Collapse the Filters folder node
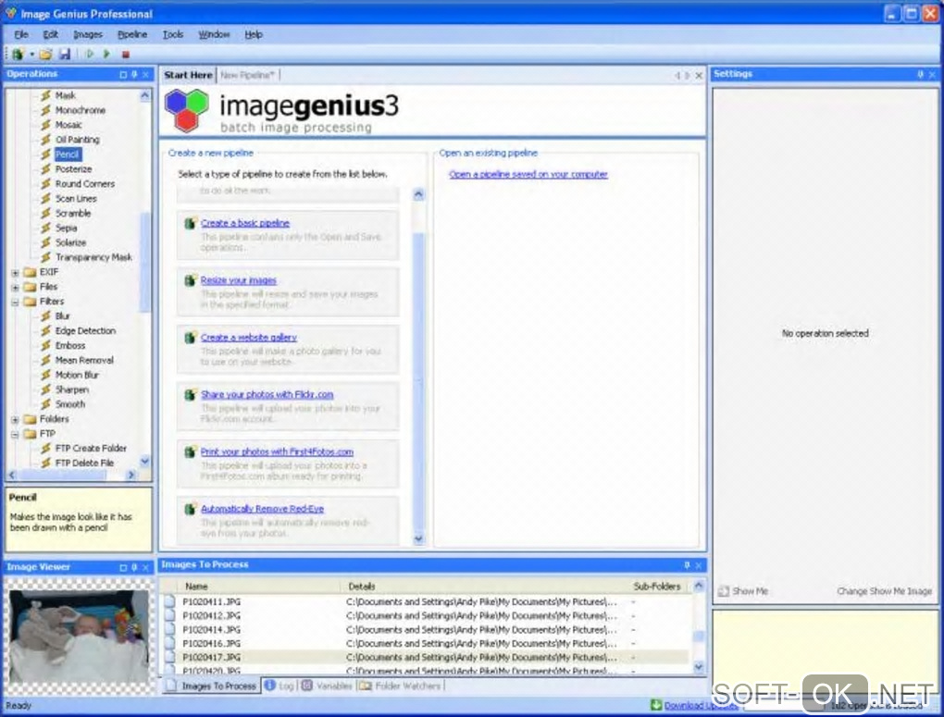Viewport: 944px width, 717px height. [x=15, y=302]
